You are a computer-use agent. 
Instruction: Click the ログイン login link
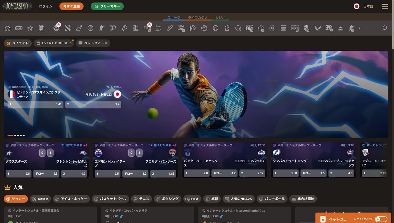46,6
